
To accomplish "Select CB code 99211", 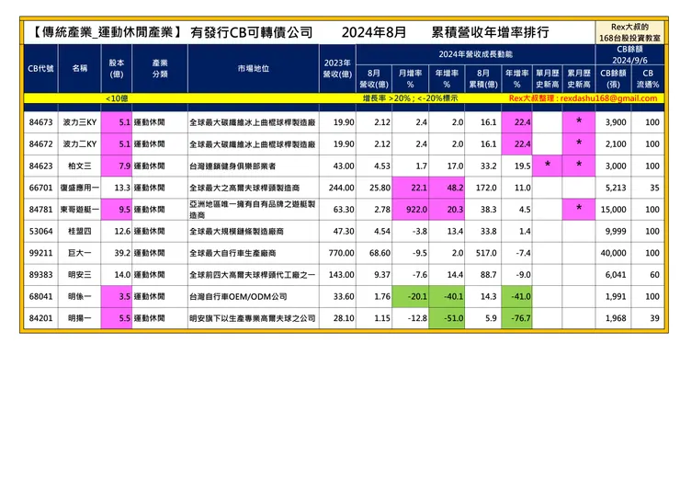I will [40, 253].
